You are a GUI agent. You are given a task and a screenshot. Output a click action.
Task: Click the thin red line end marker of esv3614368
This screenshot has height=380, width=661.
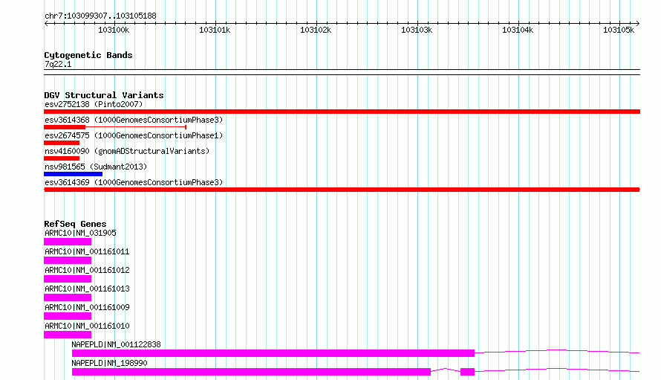186,127
